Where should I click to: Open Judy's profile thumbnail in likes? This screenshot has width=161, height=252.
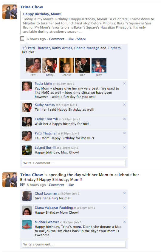(x=99, y=65)
